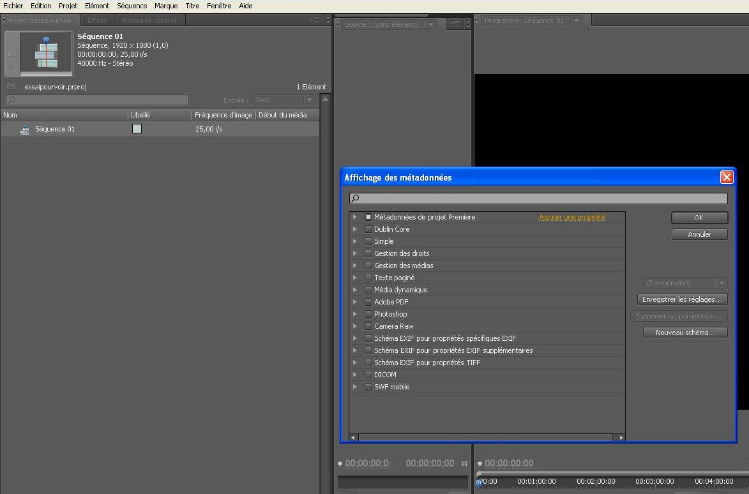Select the Séquence 01 name in project list

[x=55, y=129]
